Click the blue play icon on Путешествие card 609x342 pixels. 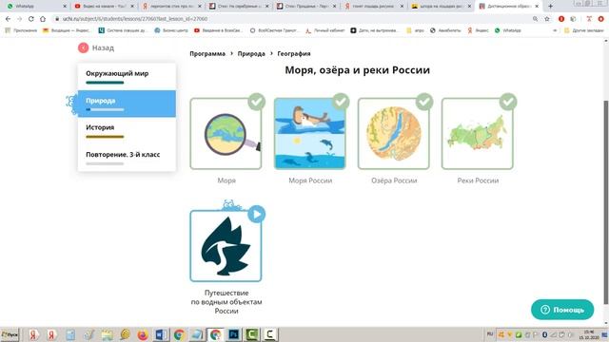coord(256,214)
